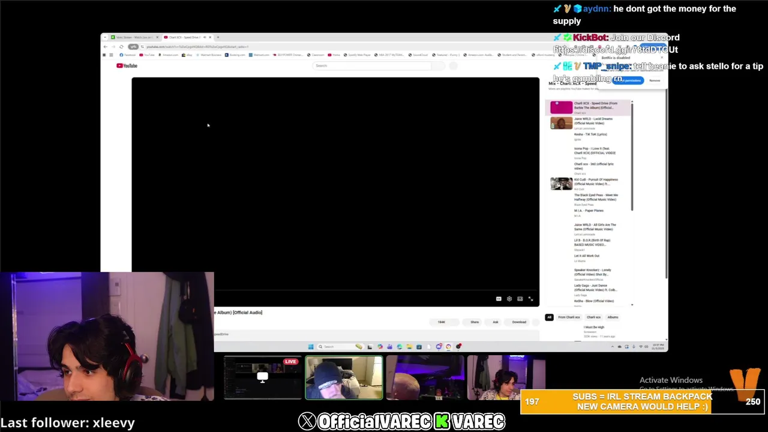Select the All filter chip
The image size is (768, 432).
(x=549, y=317)
